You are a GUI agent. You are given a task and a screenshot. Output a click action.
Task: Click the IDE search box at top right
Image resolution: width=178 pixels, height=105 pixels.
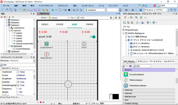pos(168,6)
